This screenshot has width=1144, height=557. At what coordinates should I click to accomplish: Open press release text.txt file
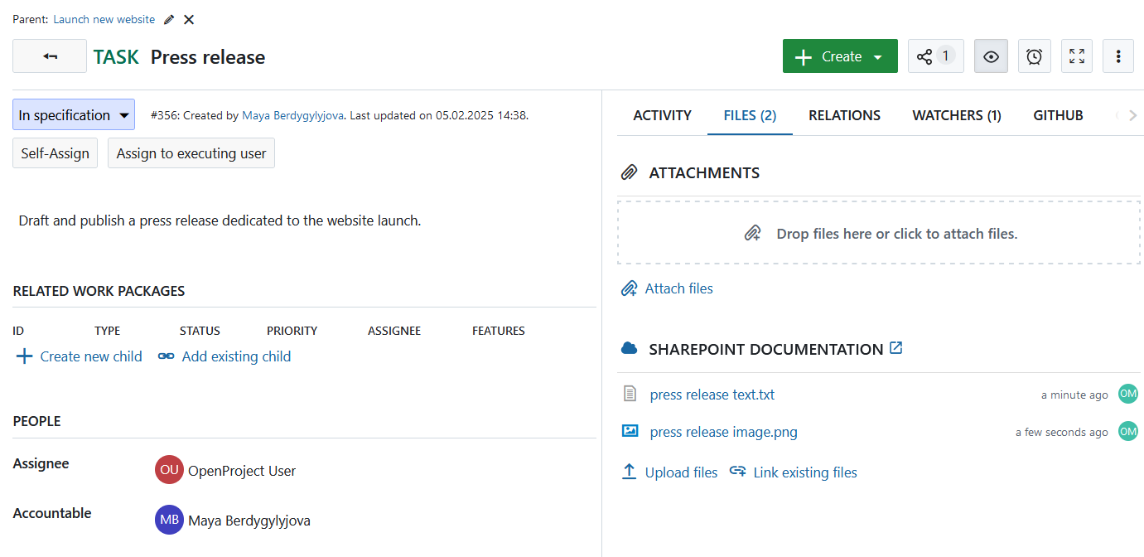(x=712, y=395)
